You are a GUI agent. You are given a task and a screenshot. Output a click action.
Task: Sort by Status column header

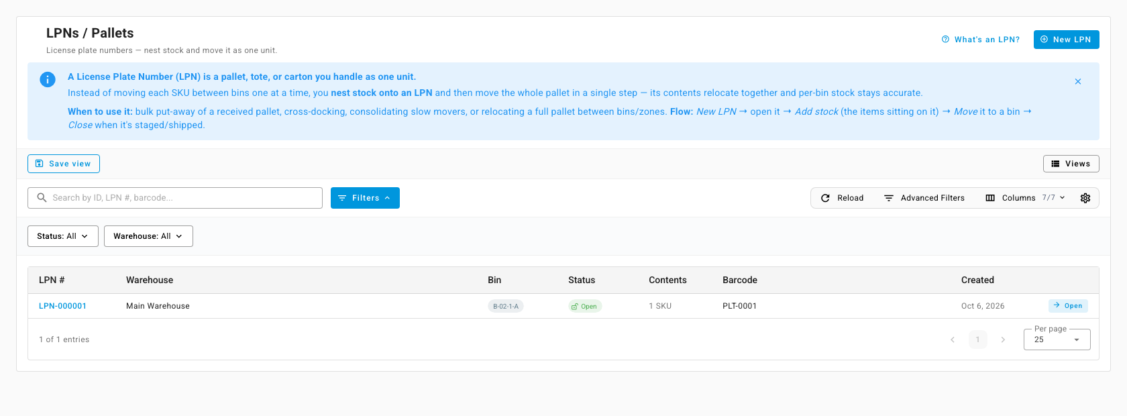(582, 280)
